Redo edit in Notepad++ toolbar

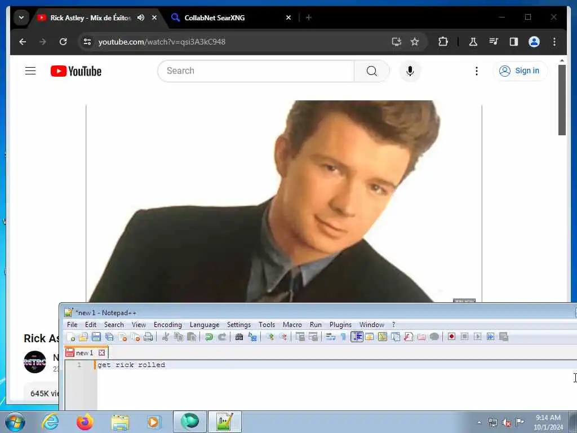[x=222, y=337]
